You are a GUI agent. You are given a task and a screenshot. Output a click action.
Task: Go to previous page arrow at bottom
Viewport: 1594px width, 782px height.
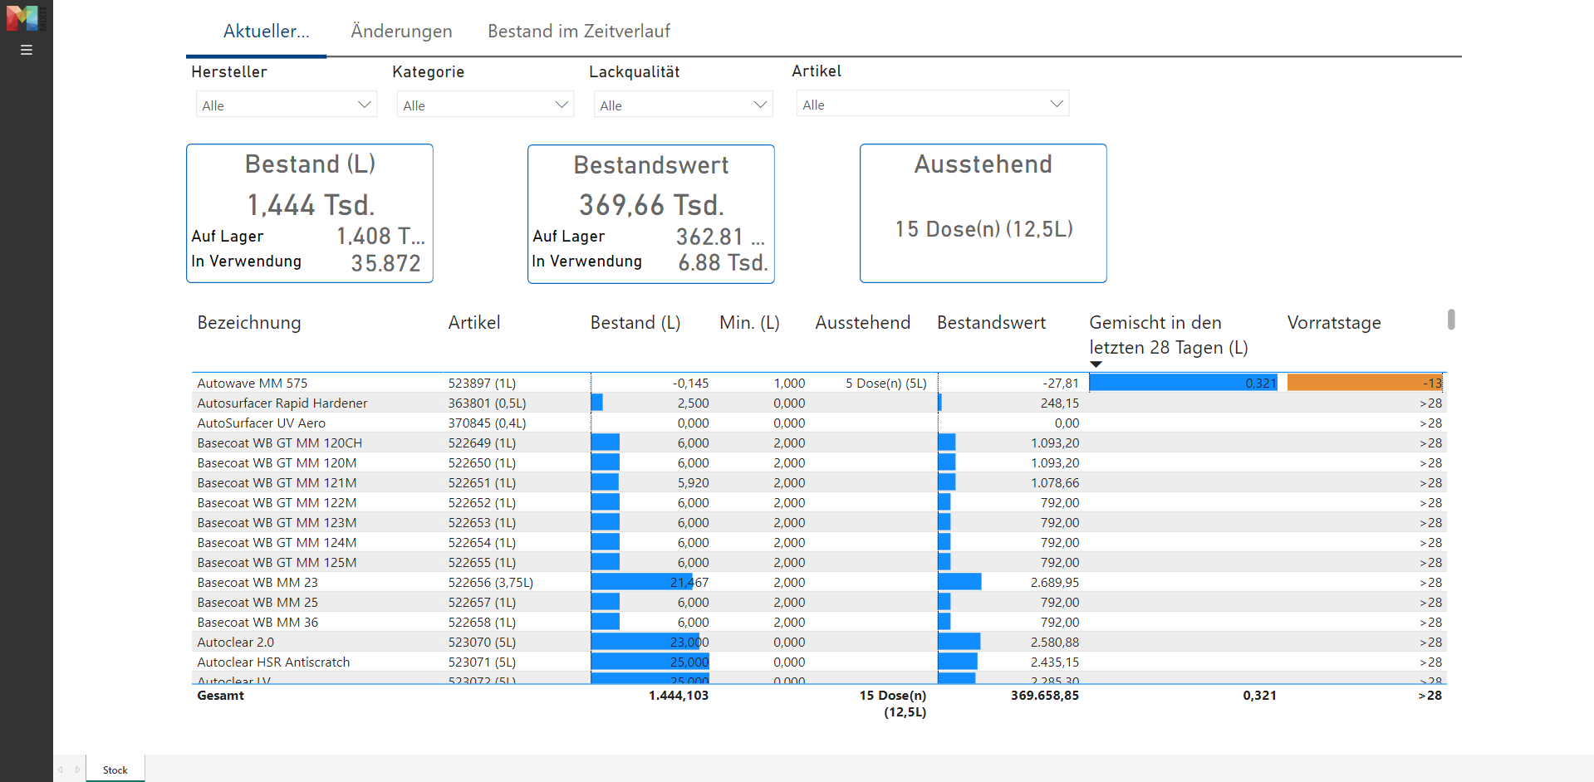[61, 770]
